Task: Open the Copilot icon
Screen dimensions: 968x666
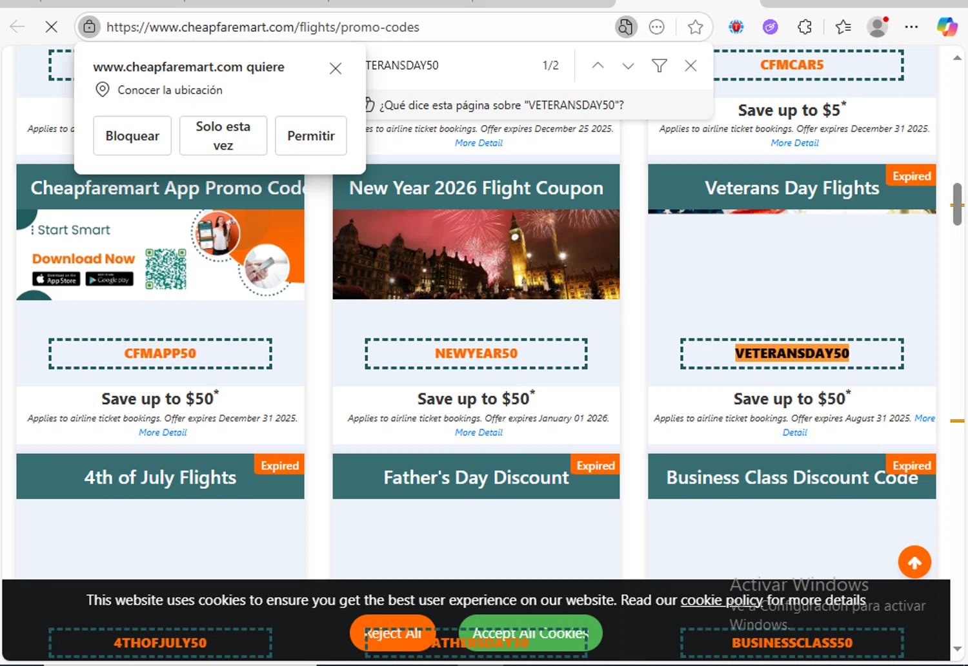Action: click(947, 27)
